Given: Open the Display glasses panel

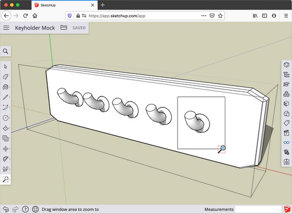Looking at the screenshot, I should [286, 143].
